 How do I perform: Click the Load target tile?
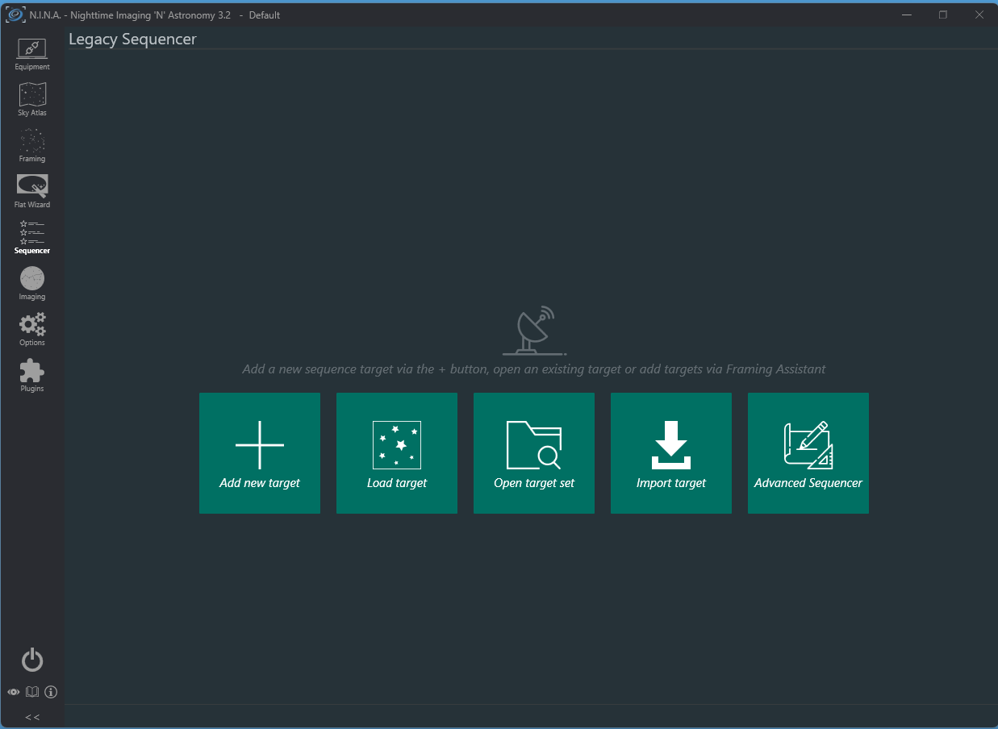point(397,453)
